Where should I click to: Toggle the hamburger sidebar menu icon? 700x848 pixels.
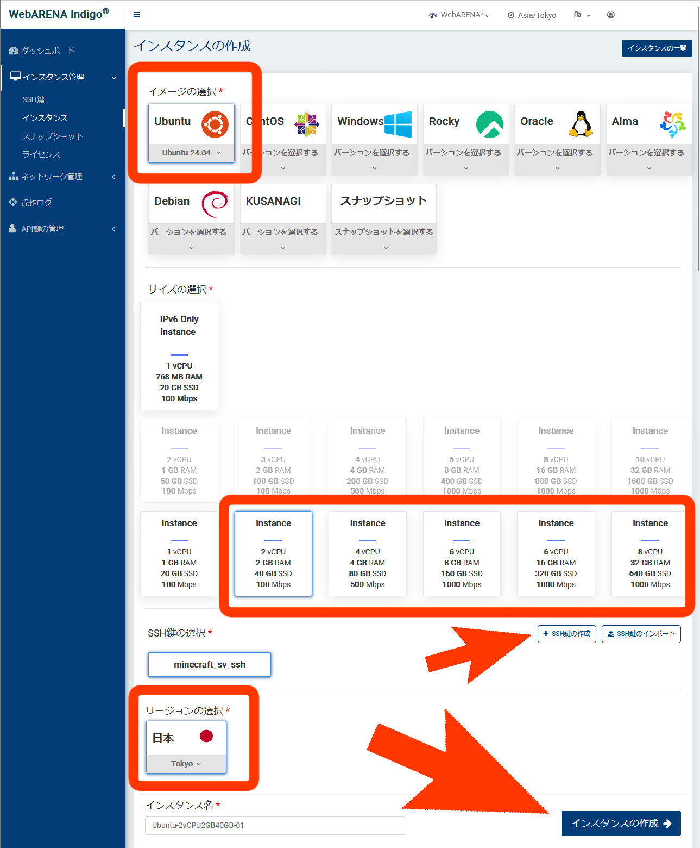click(137, 15)
